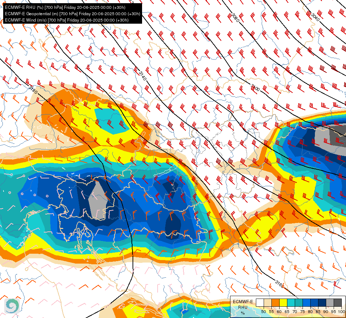Click the legend value 90

pyautogui.click(x=326, y=312)
